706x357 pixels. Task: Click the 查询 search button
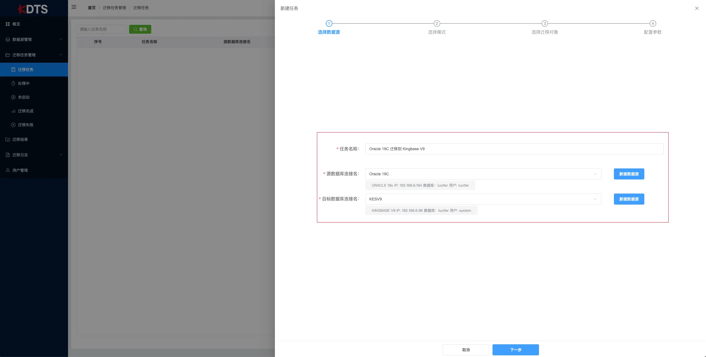(140, 29)
